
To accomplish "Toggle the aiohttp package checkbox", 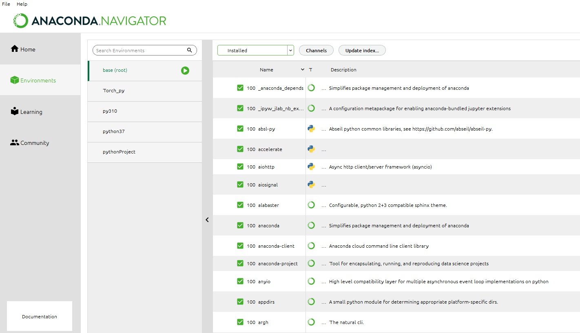I will [x=240, y=166].
